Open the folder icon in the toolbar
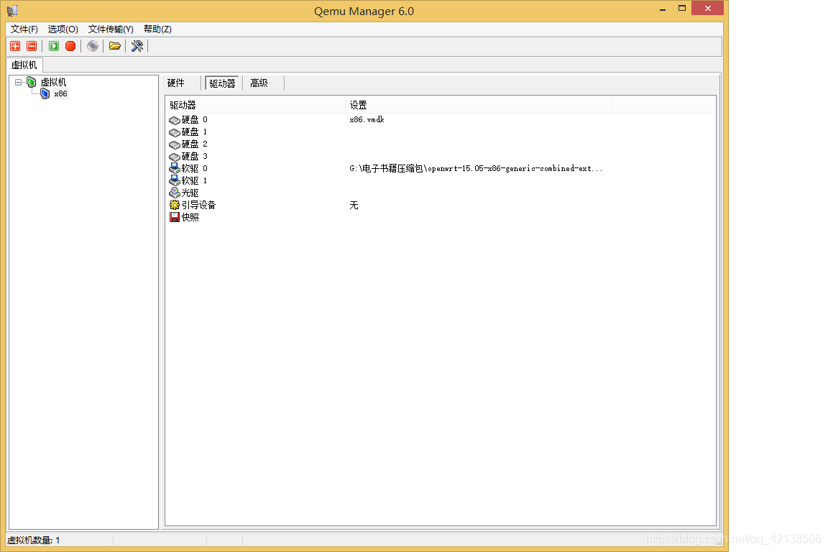The image size is (828, 552). (114, 47)
